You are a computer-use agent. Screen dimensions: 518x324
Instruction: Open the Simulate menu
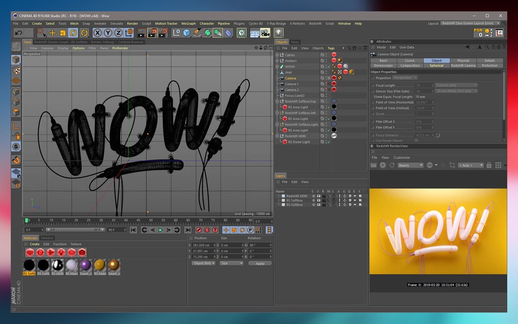(116, 23)
